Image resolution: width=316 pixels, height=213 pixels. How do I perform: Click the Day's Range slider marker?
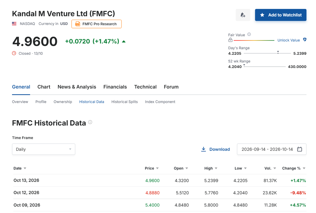(x=278, y=52)
